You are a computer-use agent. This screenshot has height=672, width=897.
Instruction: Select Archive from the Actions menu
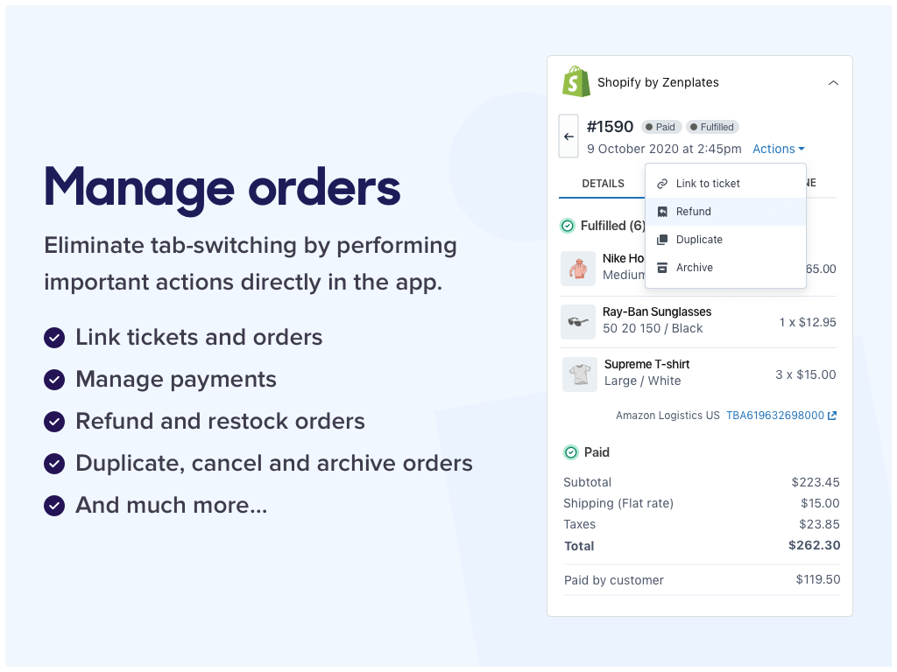[696, 267]
